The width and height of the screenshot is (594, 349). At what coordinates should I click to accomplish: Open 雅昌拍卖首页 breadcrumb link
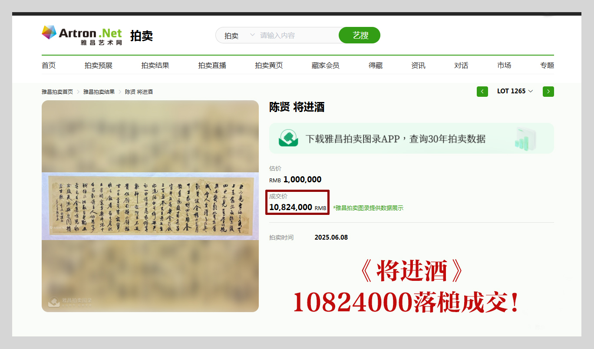[x=57, y=92]
